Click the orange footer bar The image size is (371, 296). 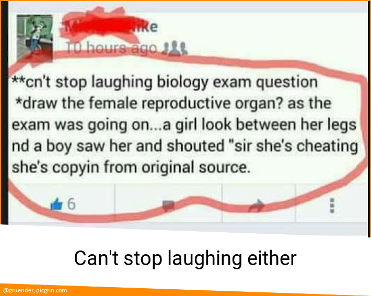(x=185, y=291)
